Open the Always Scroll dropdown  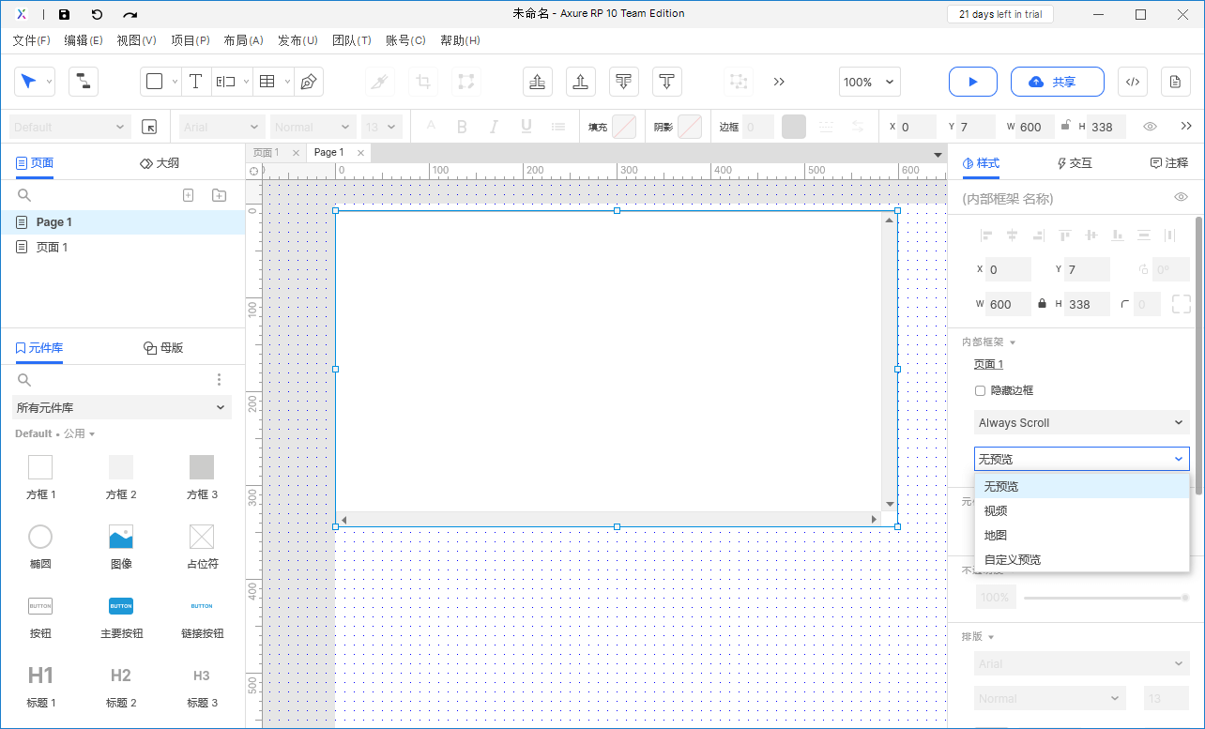tap(1081, 423)
